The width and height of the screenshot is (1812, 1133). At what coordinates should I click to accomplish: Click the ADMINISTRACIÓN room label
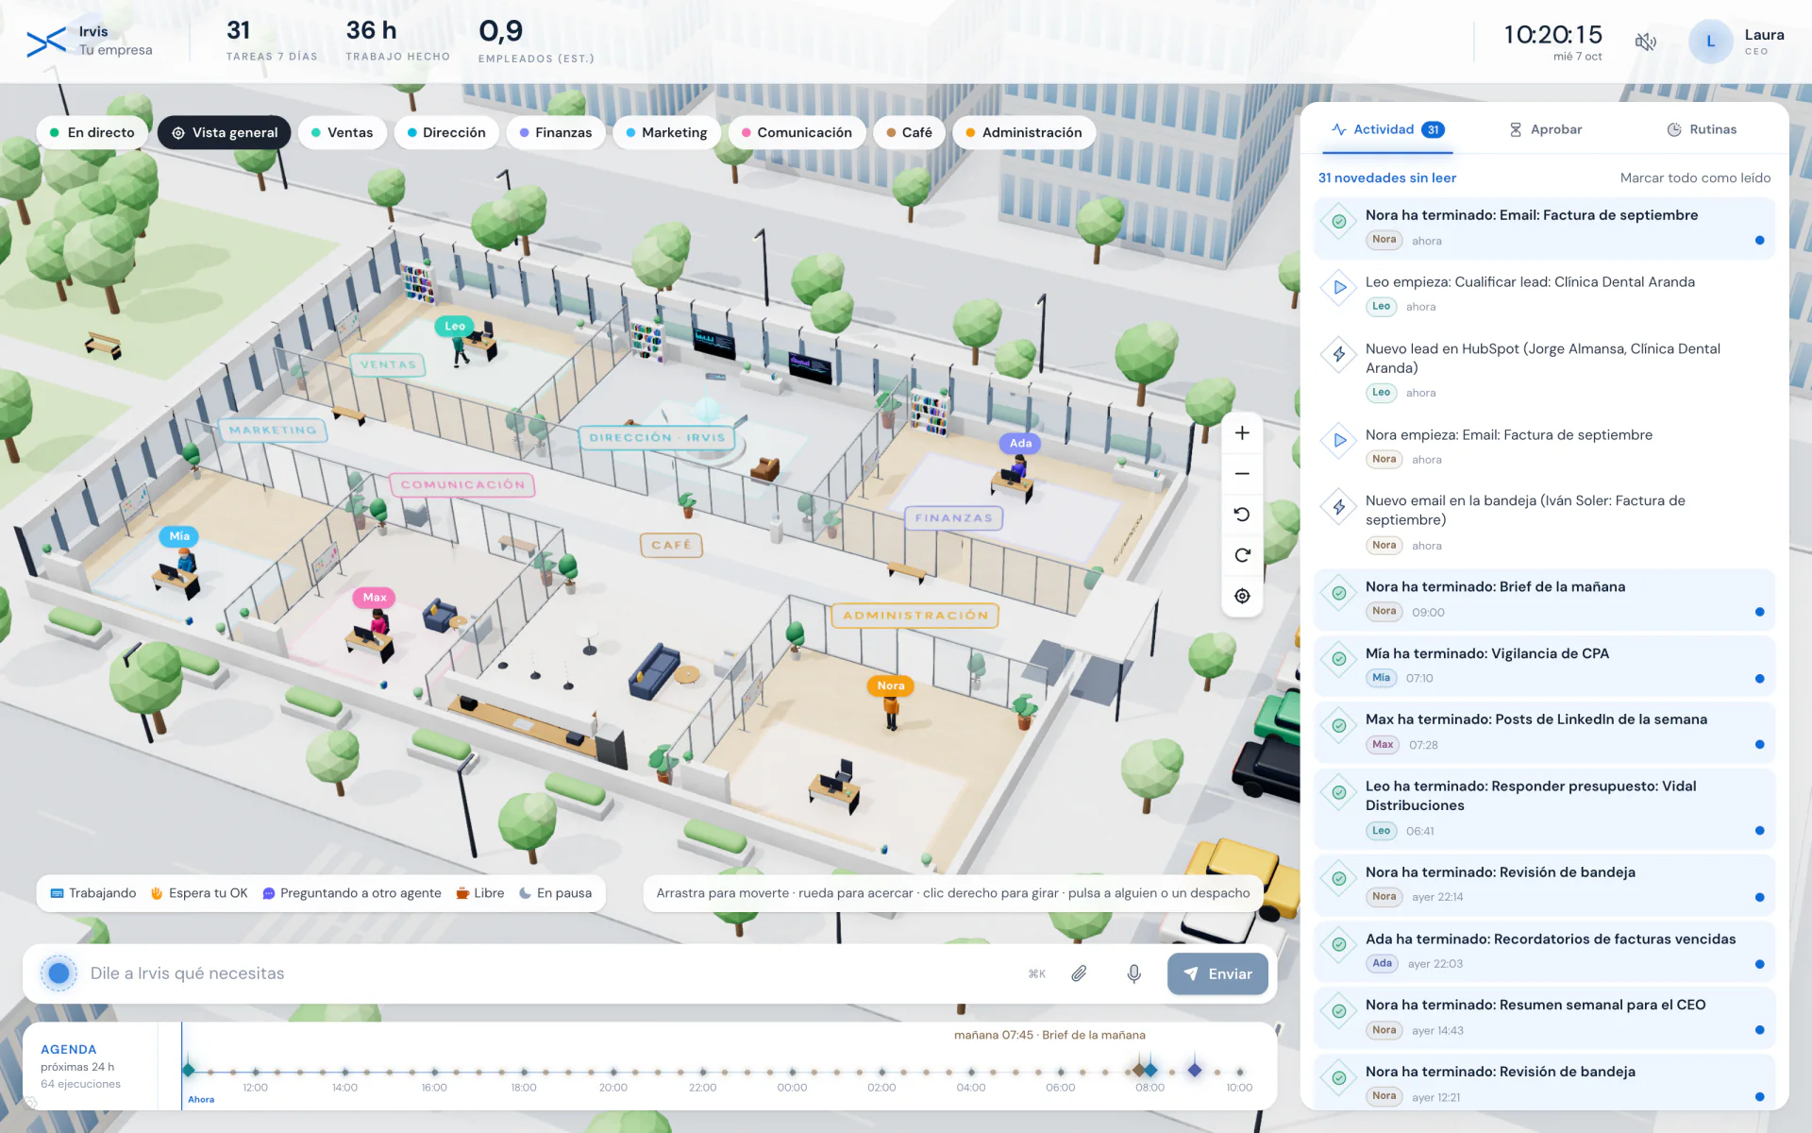pos(914,615)
